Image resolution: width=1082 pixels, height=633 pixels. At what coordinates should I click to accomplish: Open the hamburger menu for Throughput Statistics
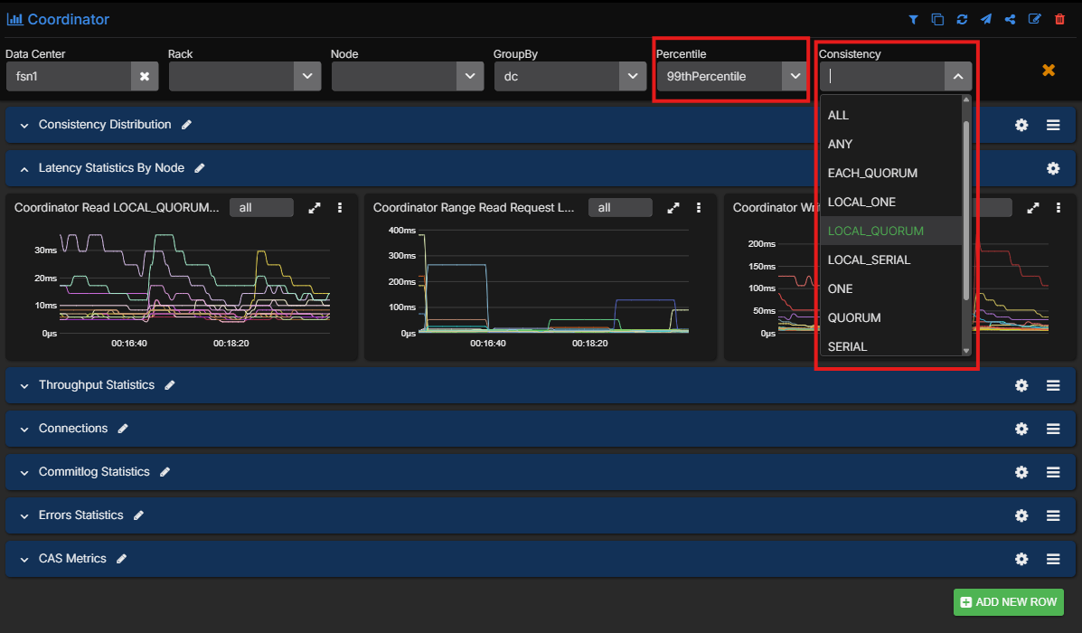[x=1053, y=384]
